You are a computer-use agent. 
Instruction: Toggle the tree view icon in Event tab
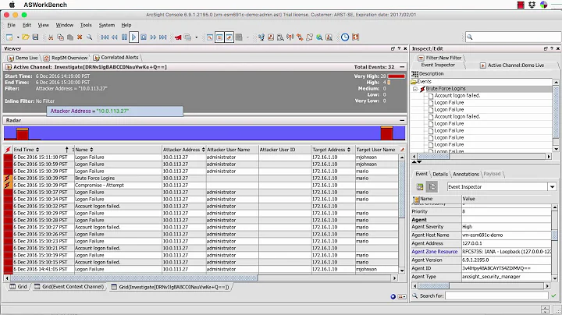tap(432, 187)
